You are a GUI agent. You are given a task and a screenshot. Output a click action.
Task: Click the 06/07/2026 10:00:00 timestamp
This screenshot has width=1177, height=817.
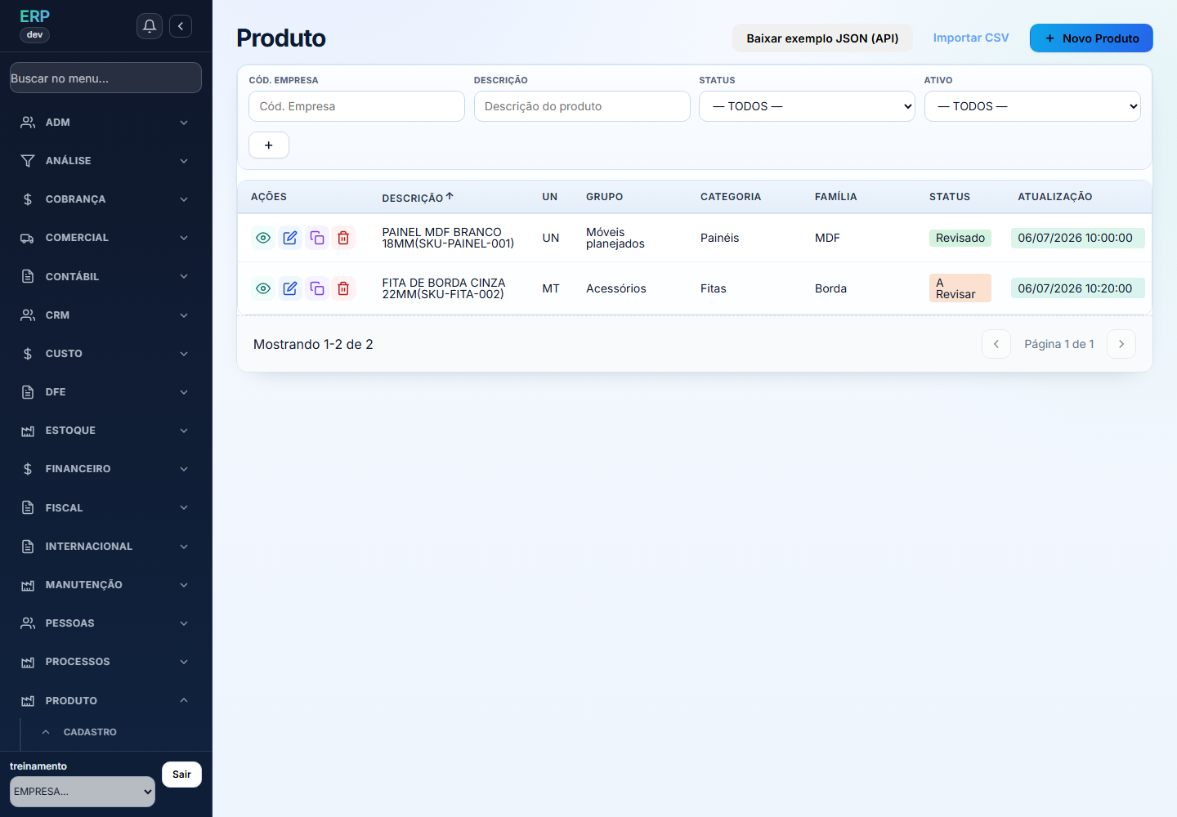click(1078, 238)
